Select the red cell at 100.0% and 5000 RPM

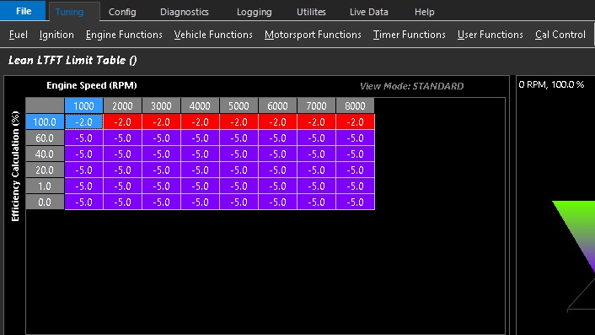[x=239, y=122]
